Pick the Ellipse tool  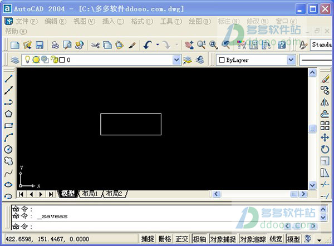(8, 184)
